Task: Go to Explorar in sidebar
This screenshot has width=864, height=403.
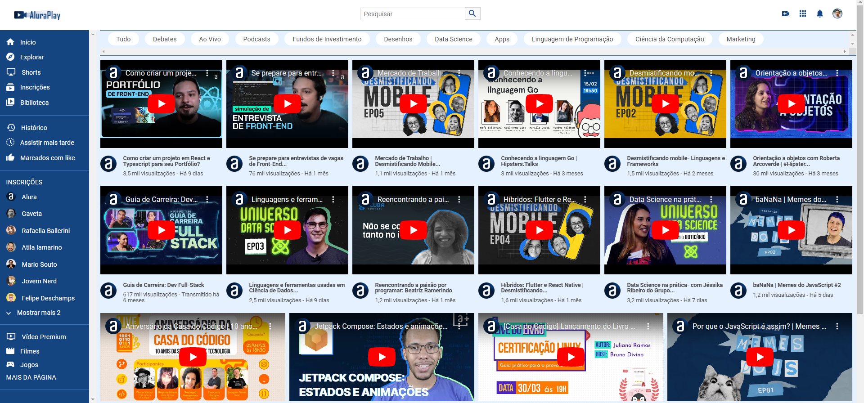Action: click(31, 57)
